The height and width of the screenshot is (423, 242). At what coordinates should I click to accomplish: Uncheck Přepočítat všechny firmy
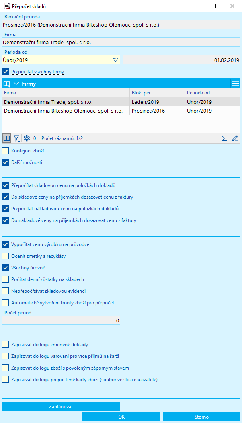5,72
